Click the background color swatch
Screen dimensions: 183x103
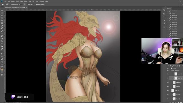click(3, 70)
